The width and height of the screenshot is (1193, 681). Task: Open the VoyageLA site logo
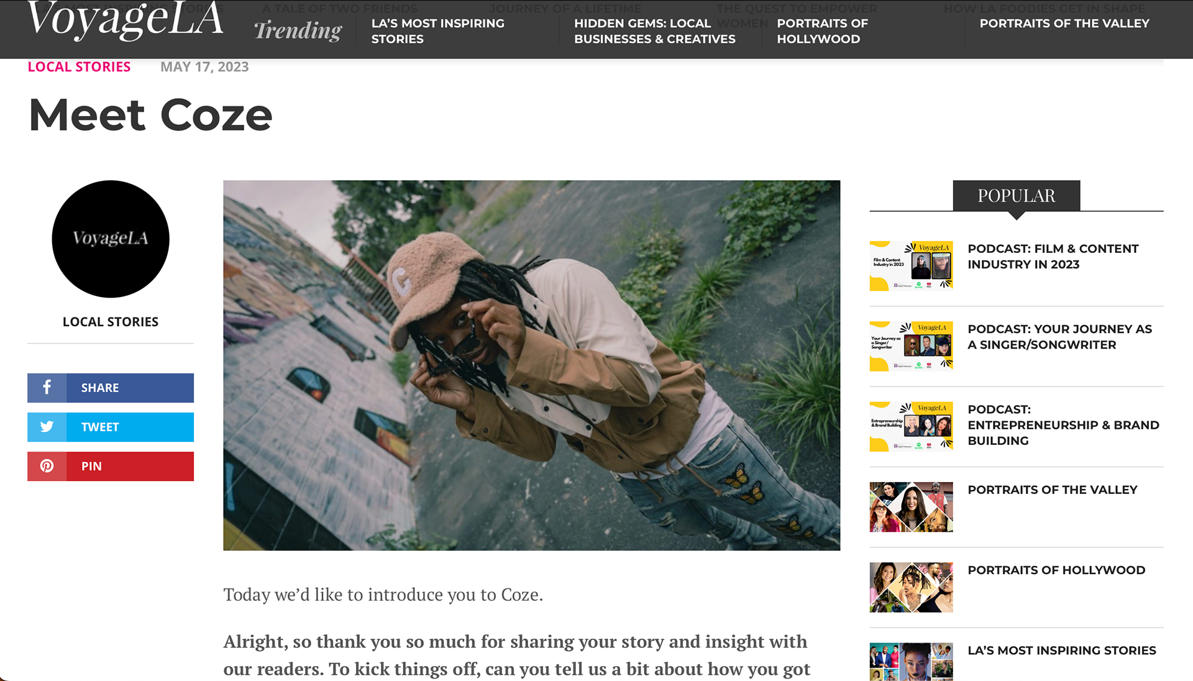pos(125,20)
